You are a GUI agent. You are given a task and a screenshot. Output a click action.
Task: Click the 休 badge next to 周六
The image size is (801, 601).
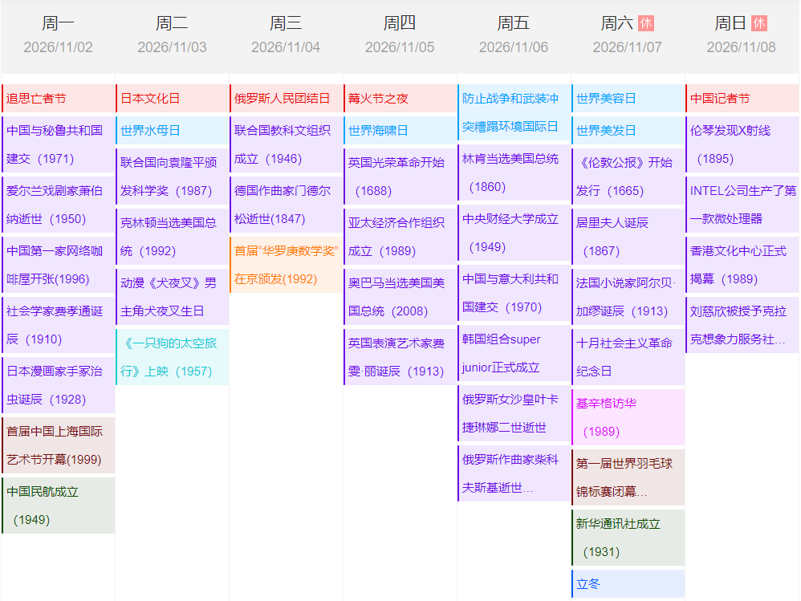coord(647,23)
